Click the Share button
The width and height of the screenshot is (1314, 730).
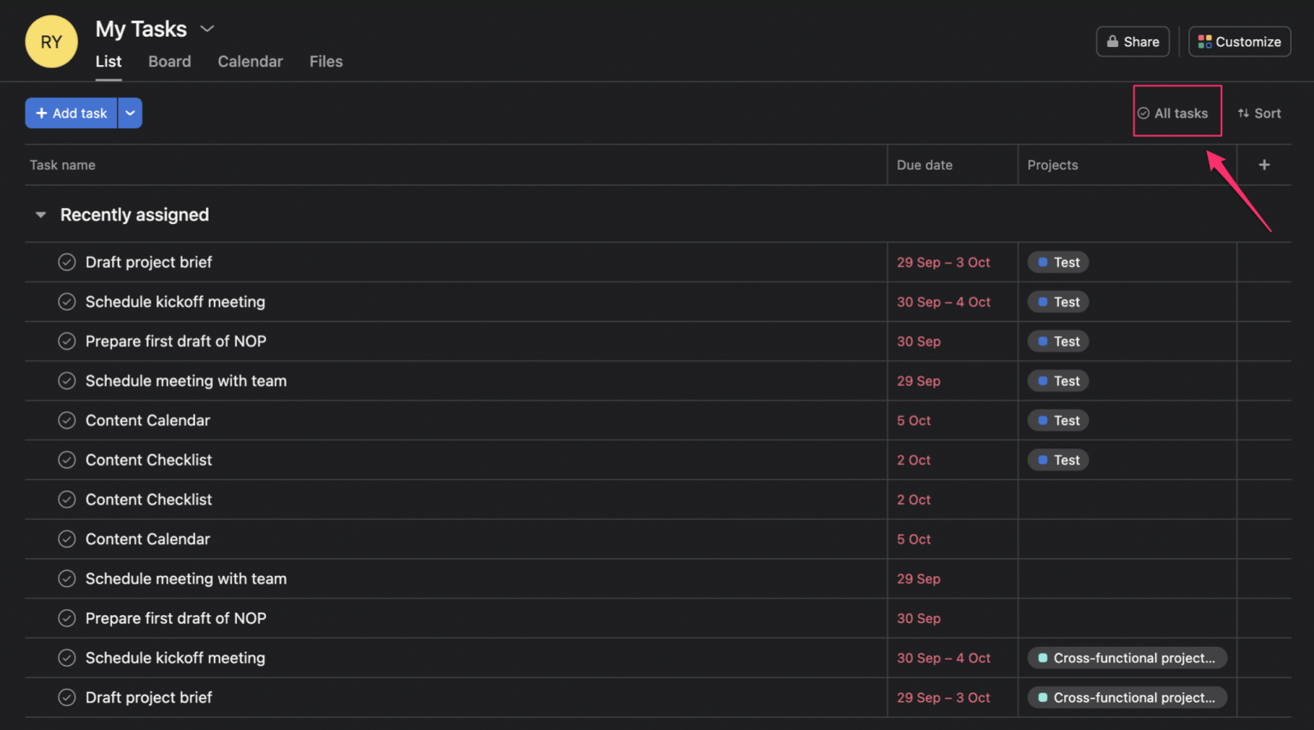[1133, 42]
